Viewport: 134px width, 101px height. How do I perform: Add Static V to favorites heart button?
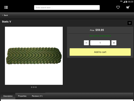click(130, 23)
